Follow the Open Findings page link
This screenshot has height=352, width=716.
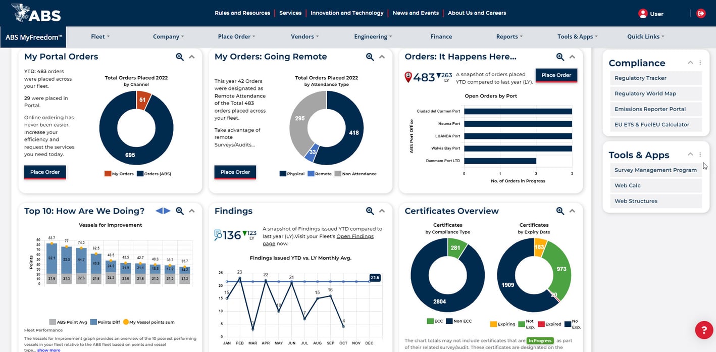(x=318, y=240)
